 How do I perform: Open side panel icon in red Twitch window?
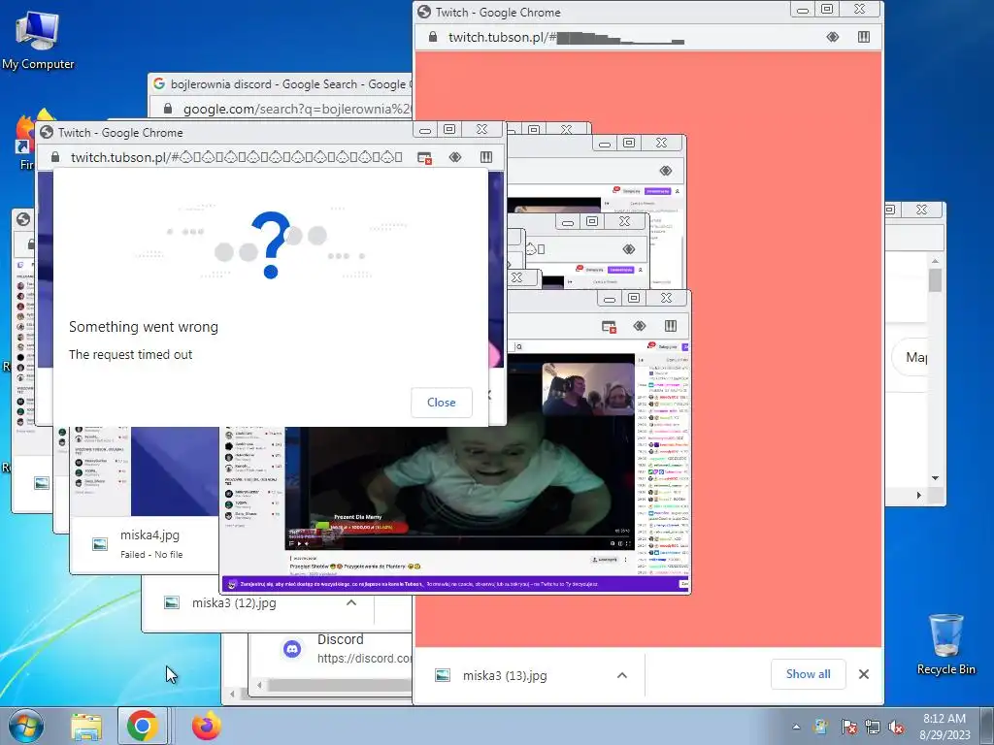pyautogui.click(x=863, y=37)
